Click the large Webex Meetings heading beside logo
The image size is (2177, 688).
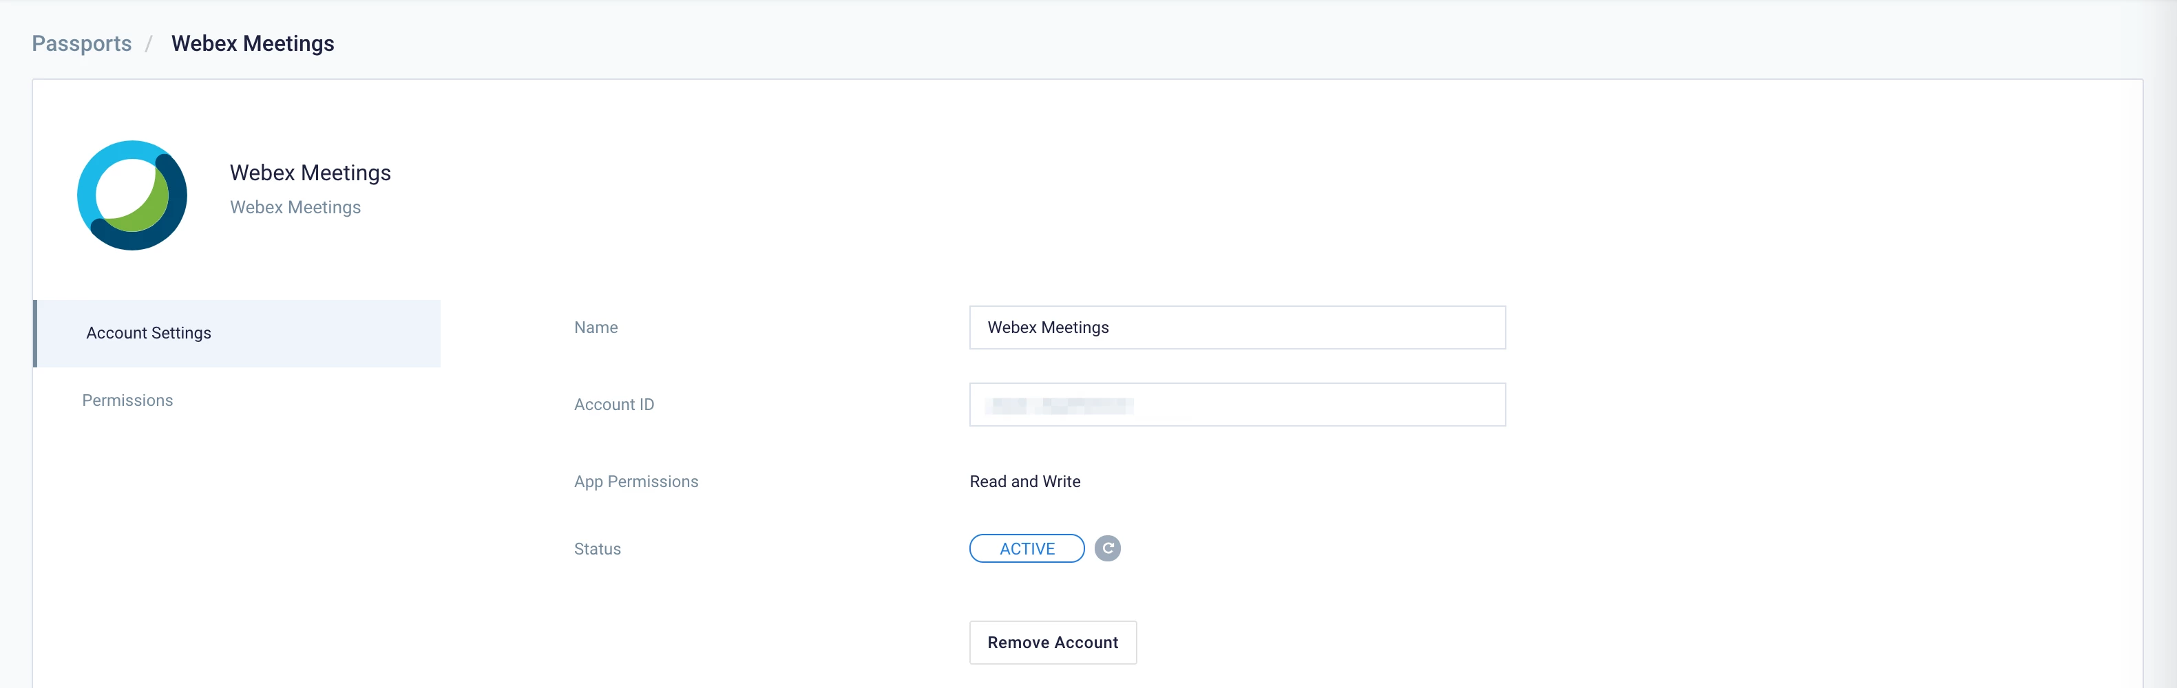[310, 173]
